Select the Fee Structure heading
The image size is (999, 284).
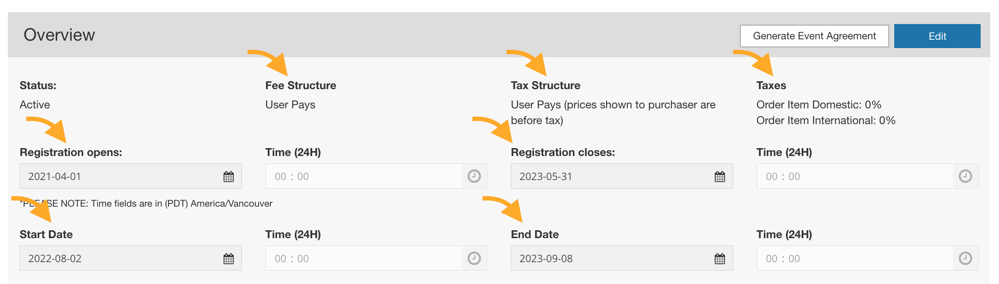coord(300,85)
